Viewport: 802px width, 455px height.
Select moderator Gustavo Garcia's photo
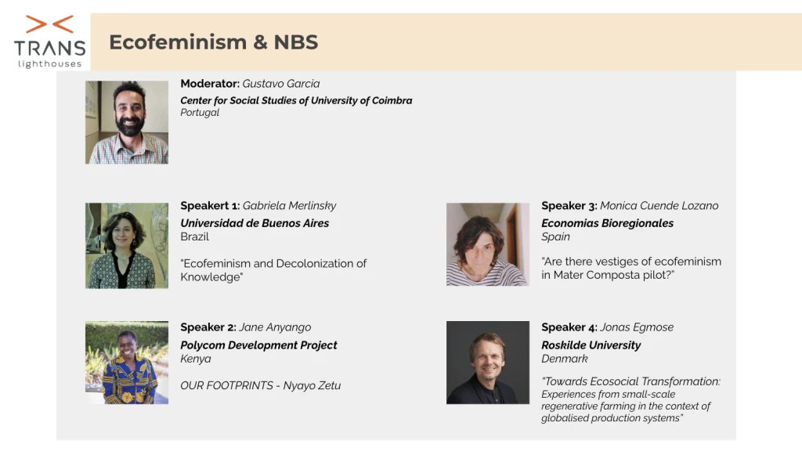(127, 122)
